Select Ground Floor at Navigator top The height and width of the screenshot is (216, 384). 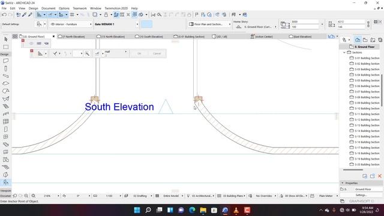(362, 47)
